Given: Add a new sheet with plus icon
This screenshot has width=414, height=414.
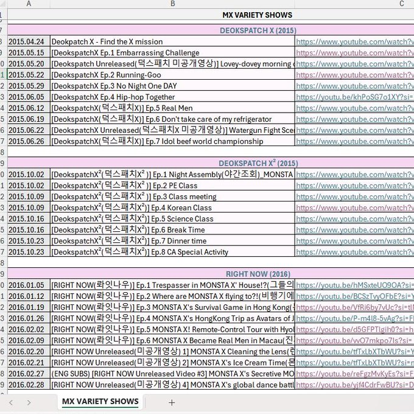Looking at the screenshot, I should pyautogui.click(x=172, y=402).
